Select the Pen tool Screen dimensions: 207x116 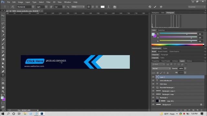point(3,72)
